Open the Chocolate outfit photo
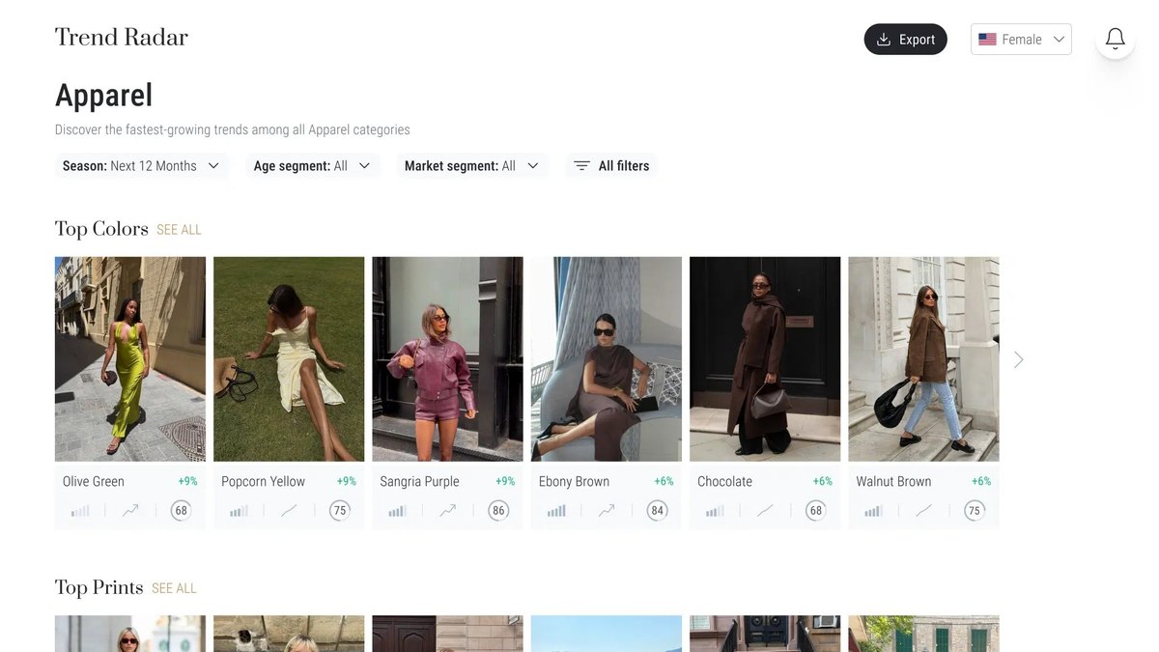 point(765,359)
